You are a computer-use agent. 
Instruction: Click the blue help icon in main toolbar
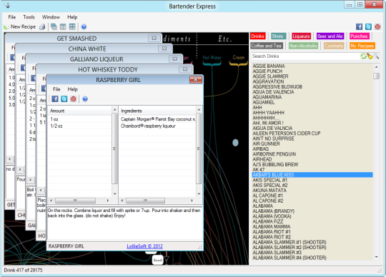click(84, 27)
